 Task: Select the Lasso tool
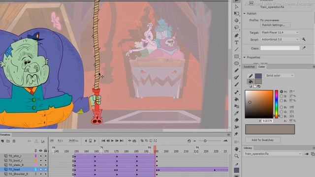(237, 28)
